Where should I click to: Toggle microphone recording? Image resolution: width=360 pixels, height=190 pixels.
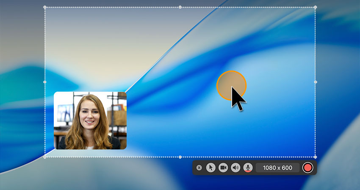pyautogui.click(x=248, y=168)
